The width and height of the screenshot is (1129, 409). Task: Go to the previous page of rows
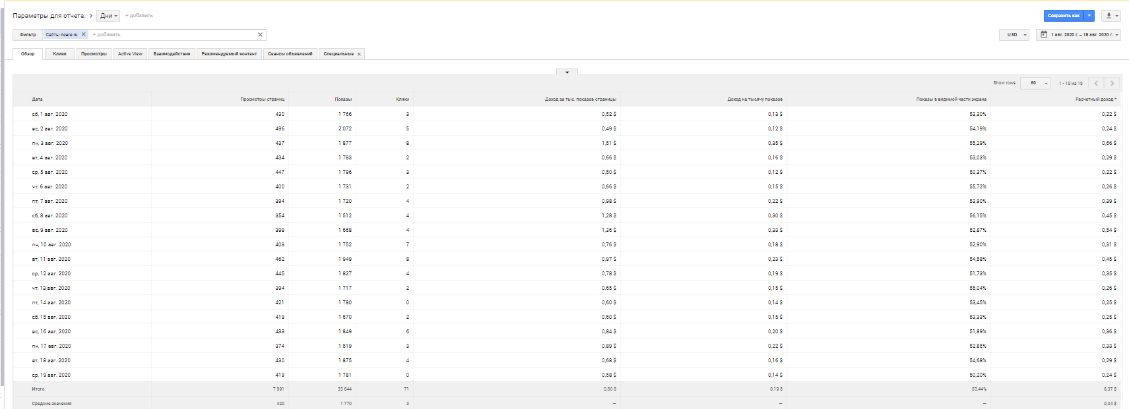coord(1096,83)
